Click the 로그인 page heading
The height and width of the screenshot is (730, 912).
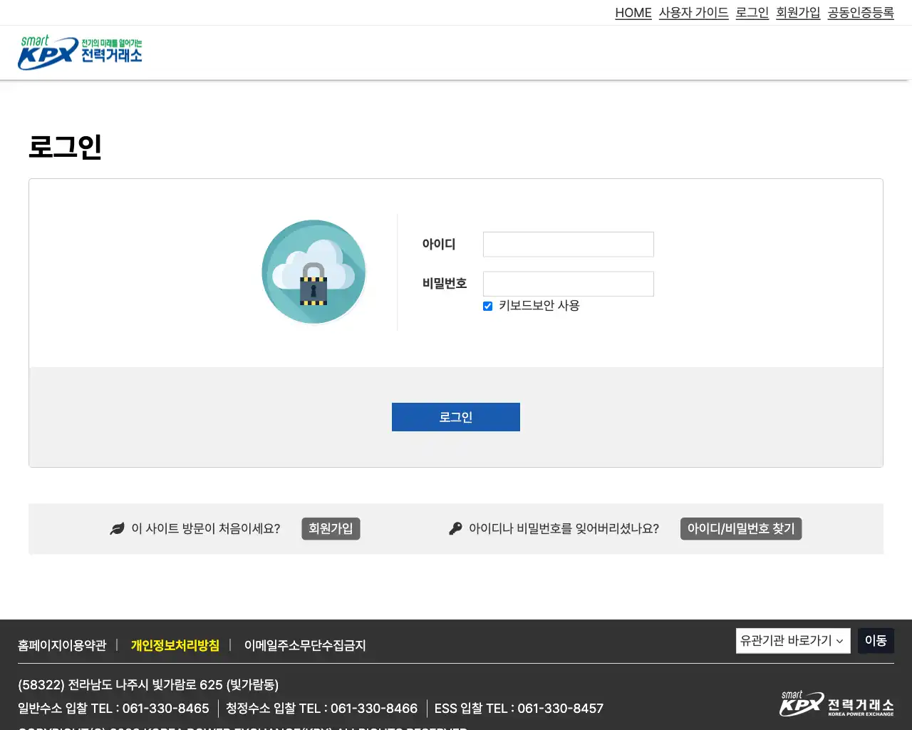click(x=66, y=146)
